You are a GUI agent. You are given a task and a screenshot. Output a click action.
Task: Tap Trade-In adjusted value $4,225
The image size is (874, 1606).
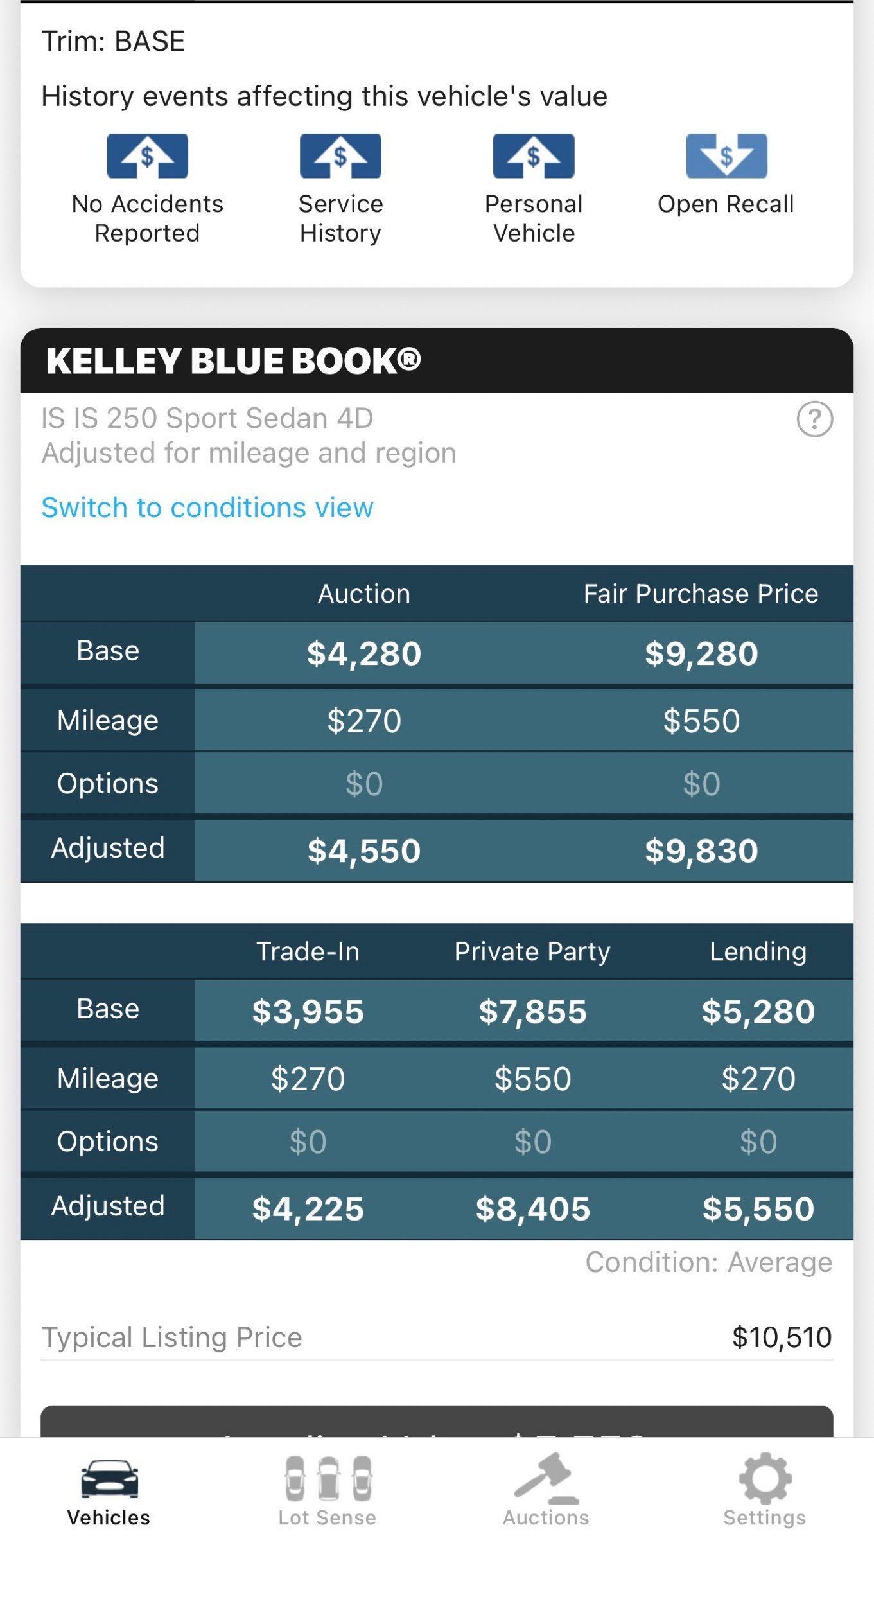pyautogui.click(x=308, y=1208)
